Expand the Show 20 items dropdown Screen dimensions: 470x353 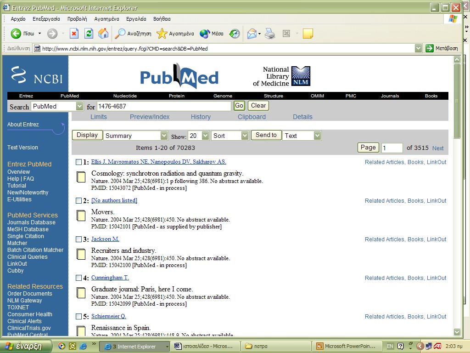tap(205, 136)
